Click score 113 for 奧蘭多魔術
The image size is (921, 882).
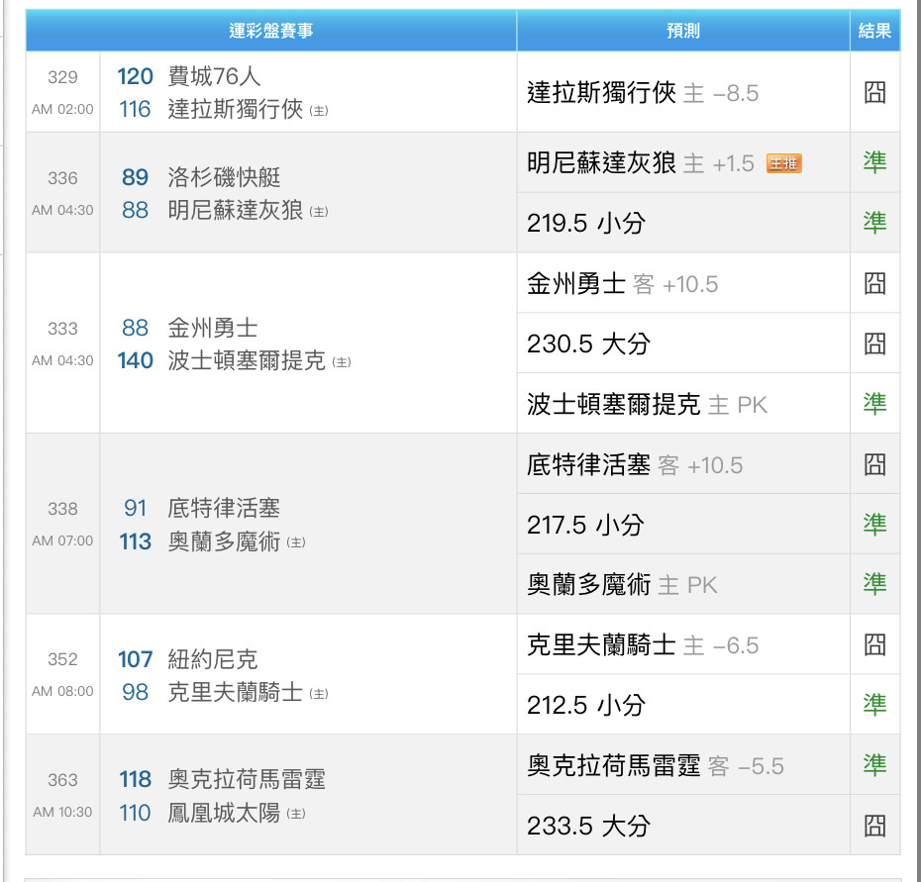[135, 541]
